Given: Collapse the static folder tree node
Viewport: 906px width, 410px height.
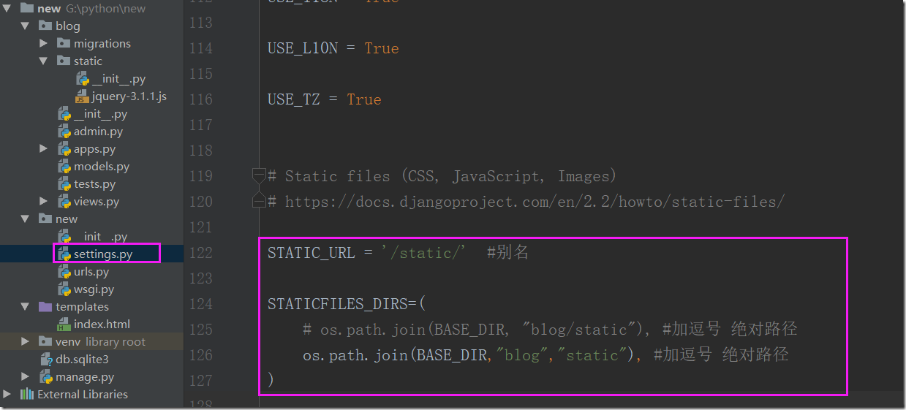Looking at the screenshot, I should pos(44,61).
